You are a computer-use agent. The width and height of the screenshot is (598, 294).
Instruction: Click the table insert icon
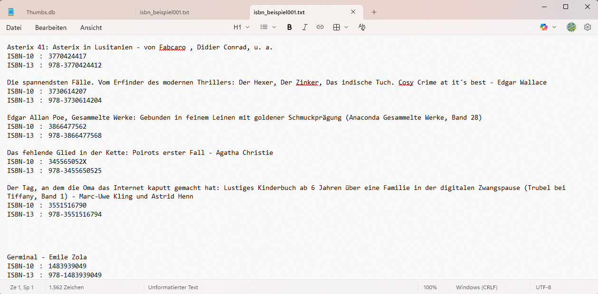coord(336,28)
